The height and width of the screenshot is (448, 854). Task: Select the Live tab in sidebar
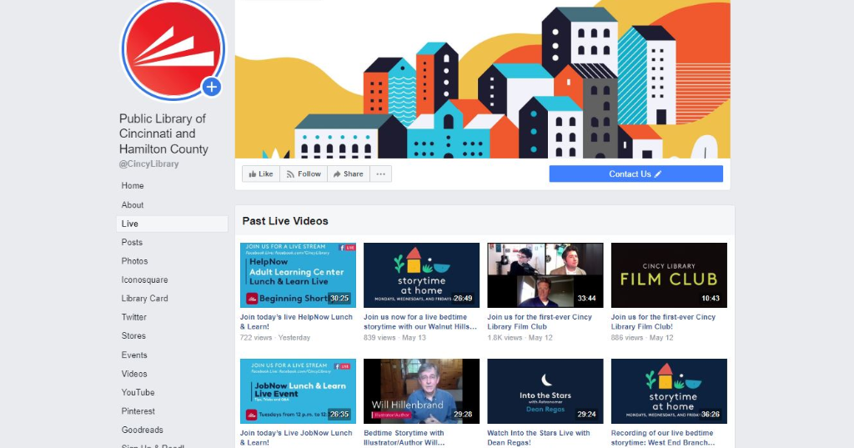coord(172,224)
